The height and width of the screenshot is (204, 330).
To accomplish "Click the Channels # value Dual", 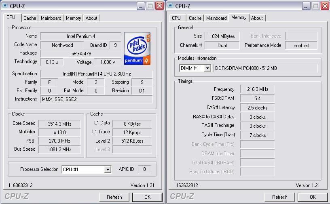I will [x=222, y=45].
